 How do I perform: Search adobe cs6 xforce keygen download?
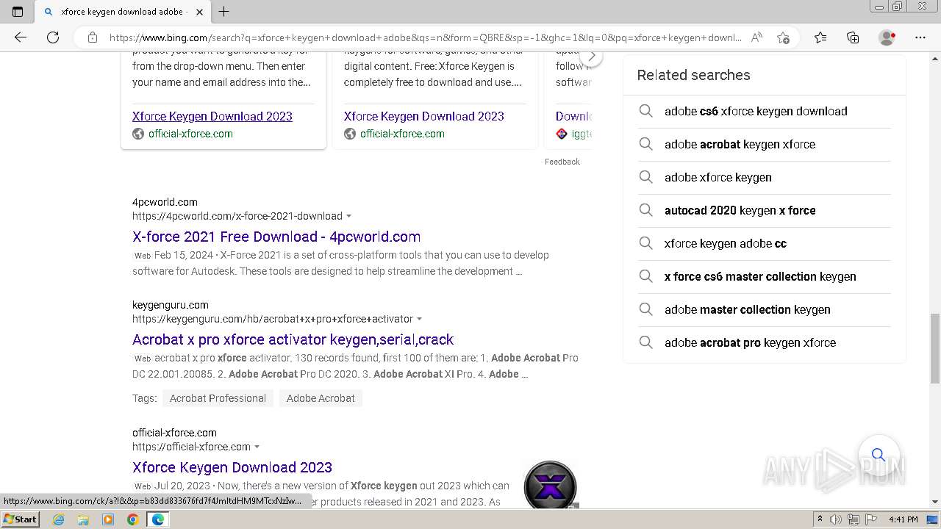[765, 111]
